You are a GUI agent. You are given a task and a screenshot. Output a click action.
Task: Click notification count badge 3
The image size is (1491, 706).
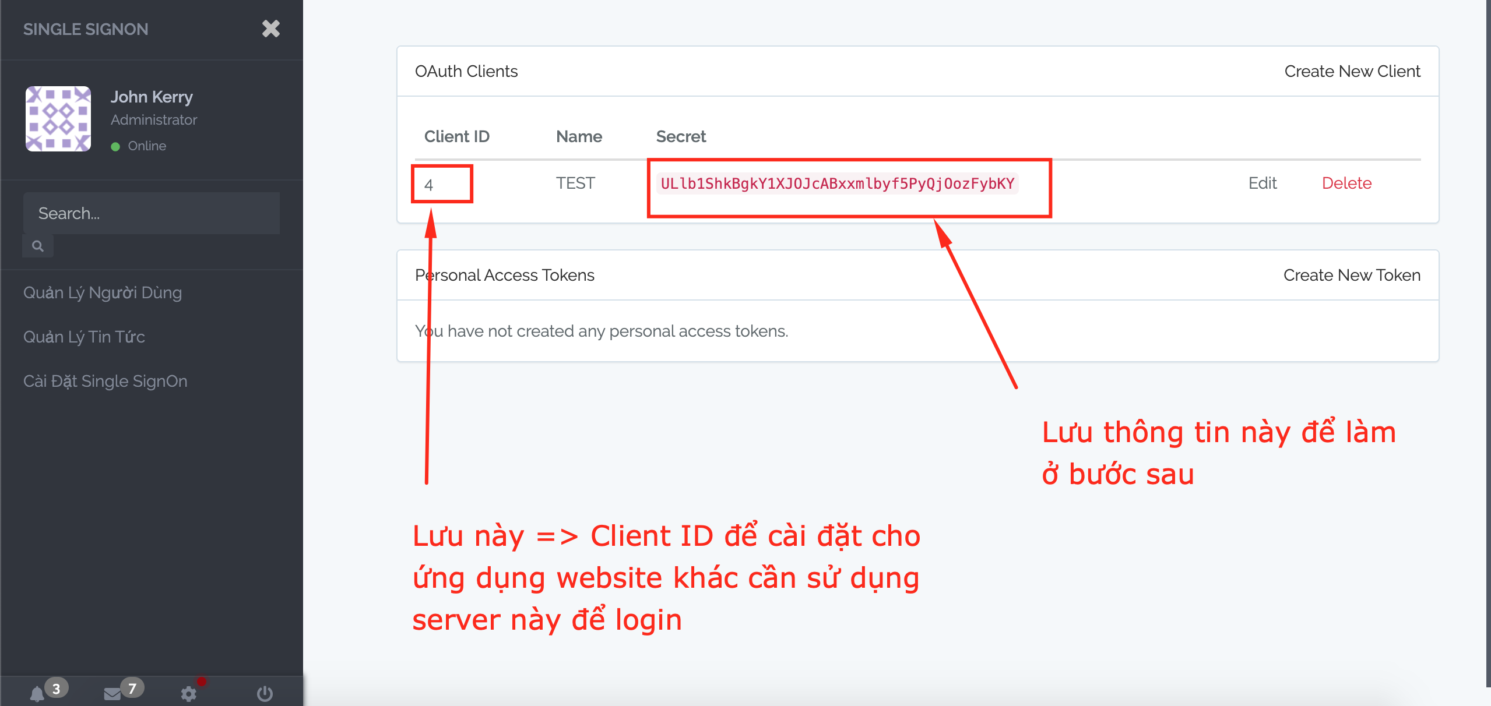click(56, 689)
